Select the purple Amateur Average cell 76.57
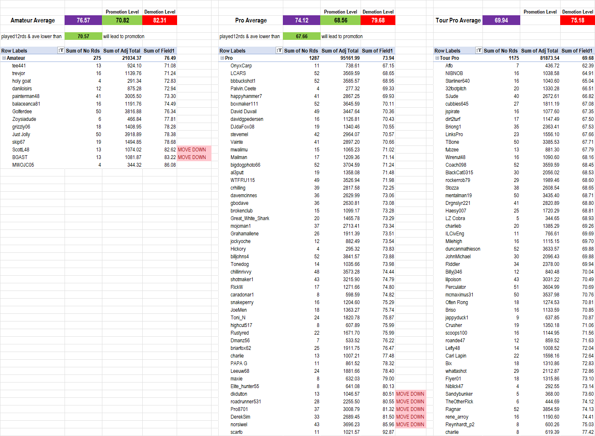Screen dimensions: 595x436 [x=83, y=20]
